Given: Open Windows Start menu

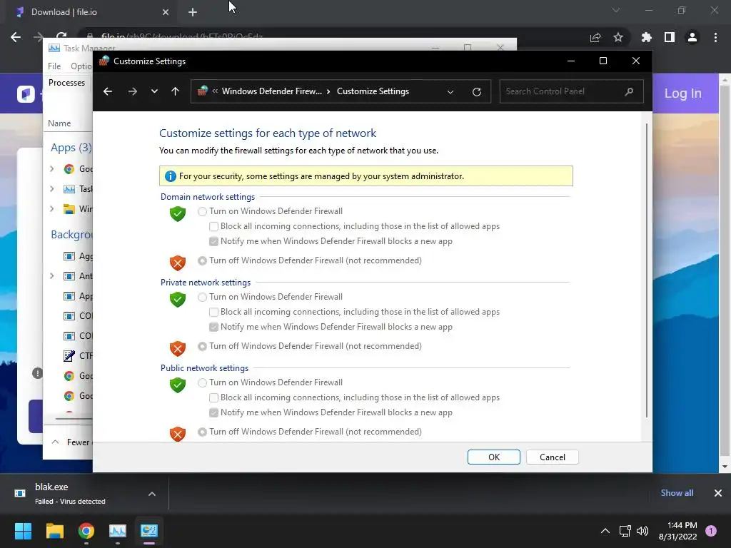Looking at the screenshot, I should click(x=23, y=531).
